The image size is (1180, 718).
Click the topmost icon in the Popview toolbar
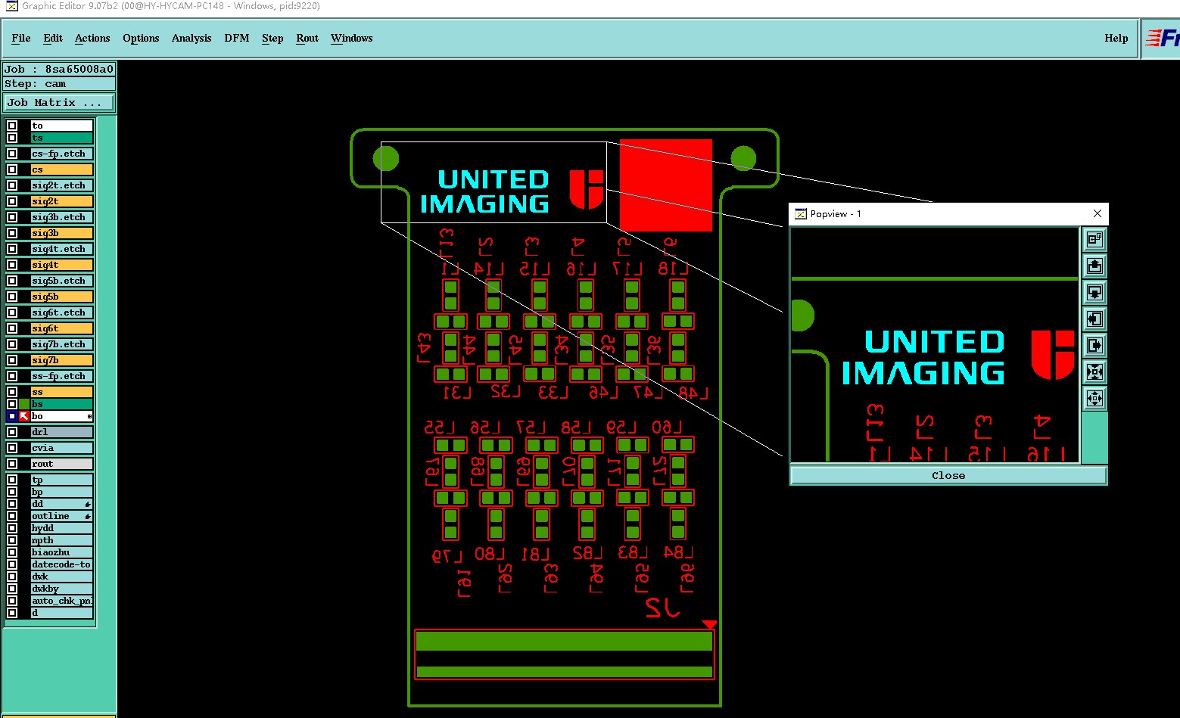tap(1094, 240)
